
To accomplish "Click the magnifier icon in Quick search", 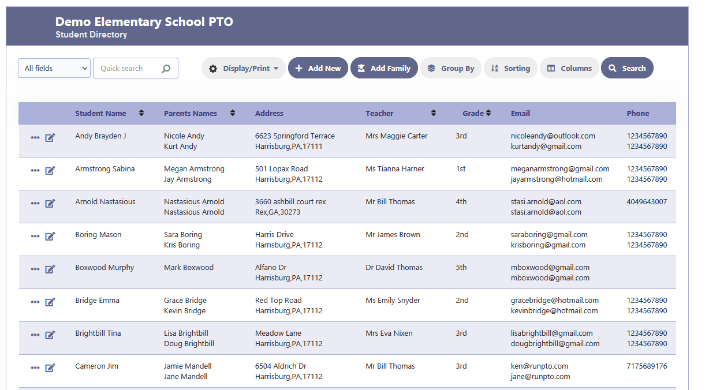I will pyautogui.click(x=166, y=69).
